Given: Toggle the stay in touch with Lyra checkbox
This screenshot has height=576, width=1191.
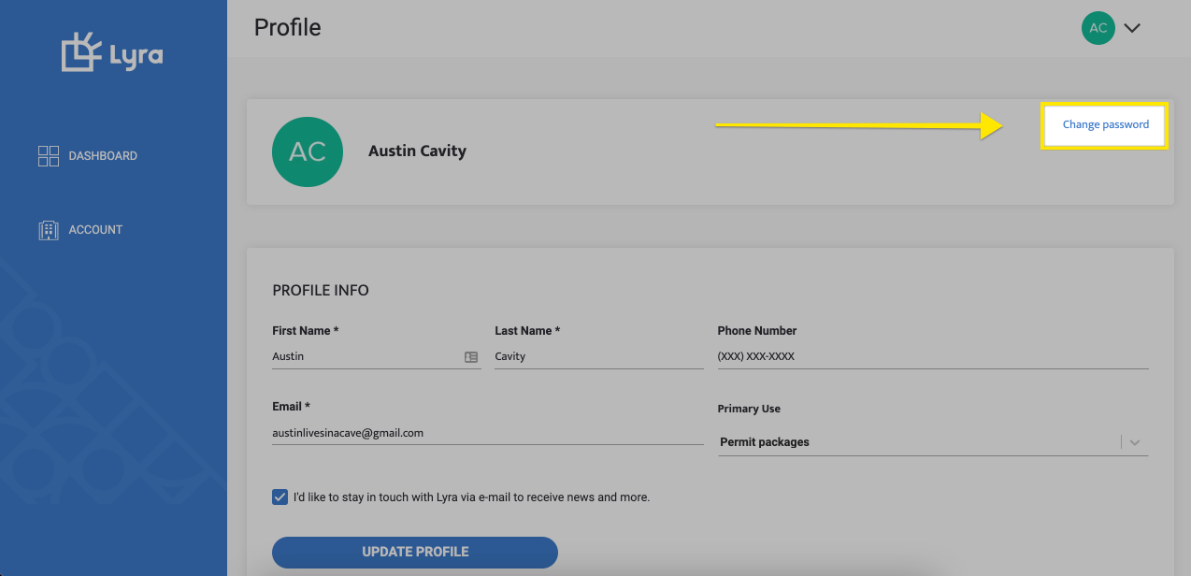Looking at the screenshot, I should click(x=280, y=497).
